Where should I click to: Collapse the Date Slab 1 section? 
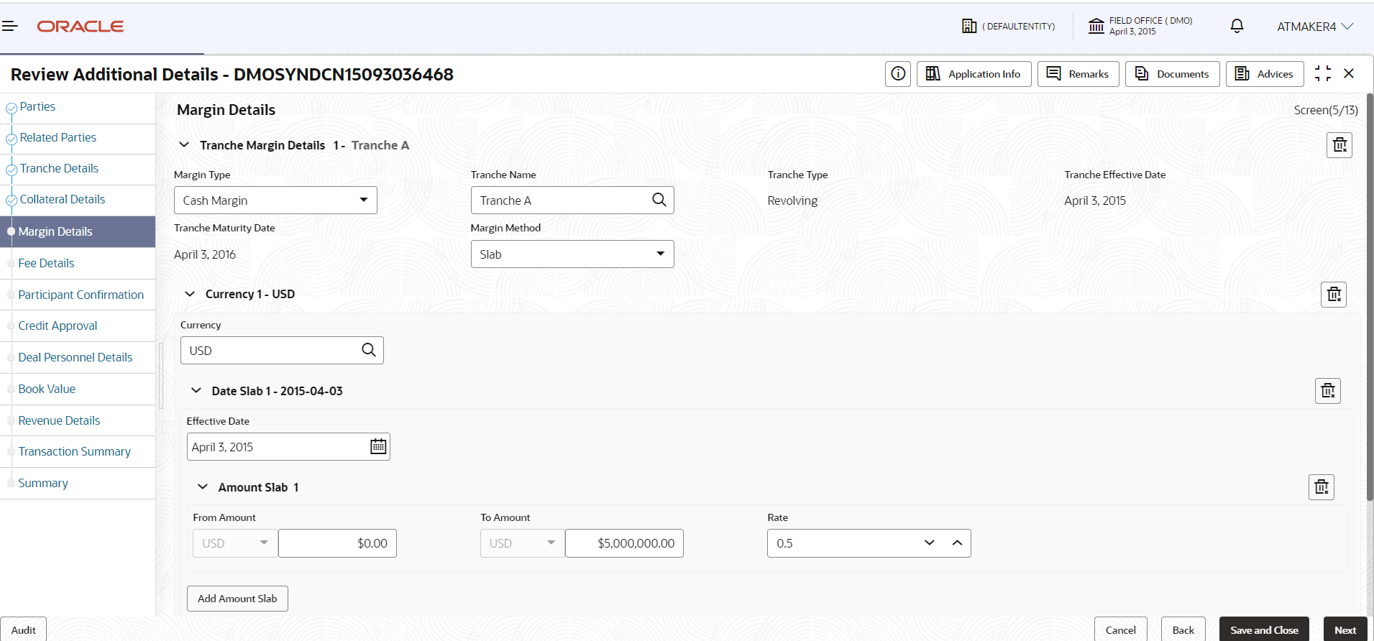coord(196,391)
